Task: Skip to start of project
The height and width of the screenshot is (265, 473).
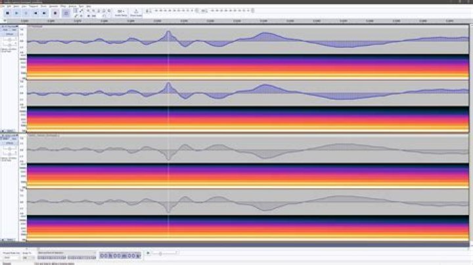Action: click(35, 13)
